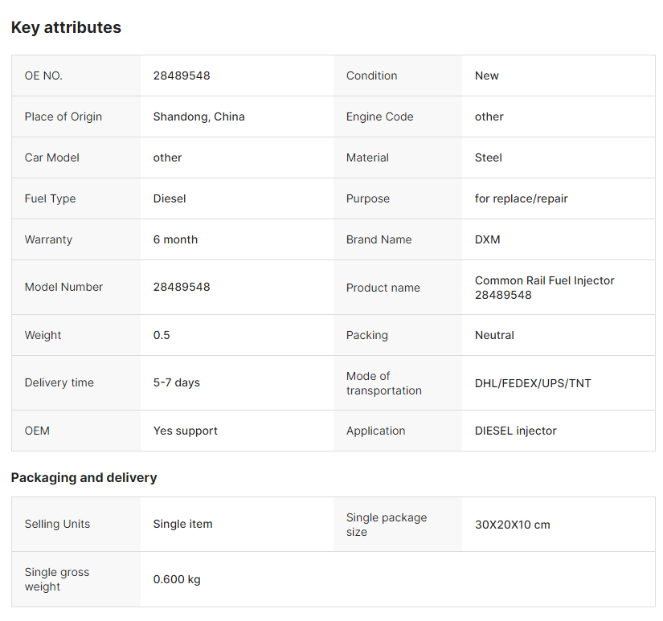Select the 5-7 days delivery time
Image resolution: width=663 pixels, height=621 pixels.
176,382
